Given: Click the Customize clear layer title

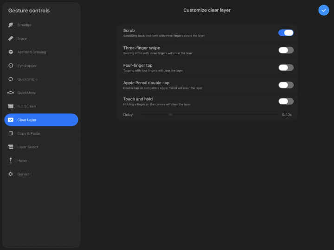Looking at the screenshot, I should [x=207, y=10].
